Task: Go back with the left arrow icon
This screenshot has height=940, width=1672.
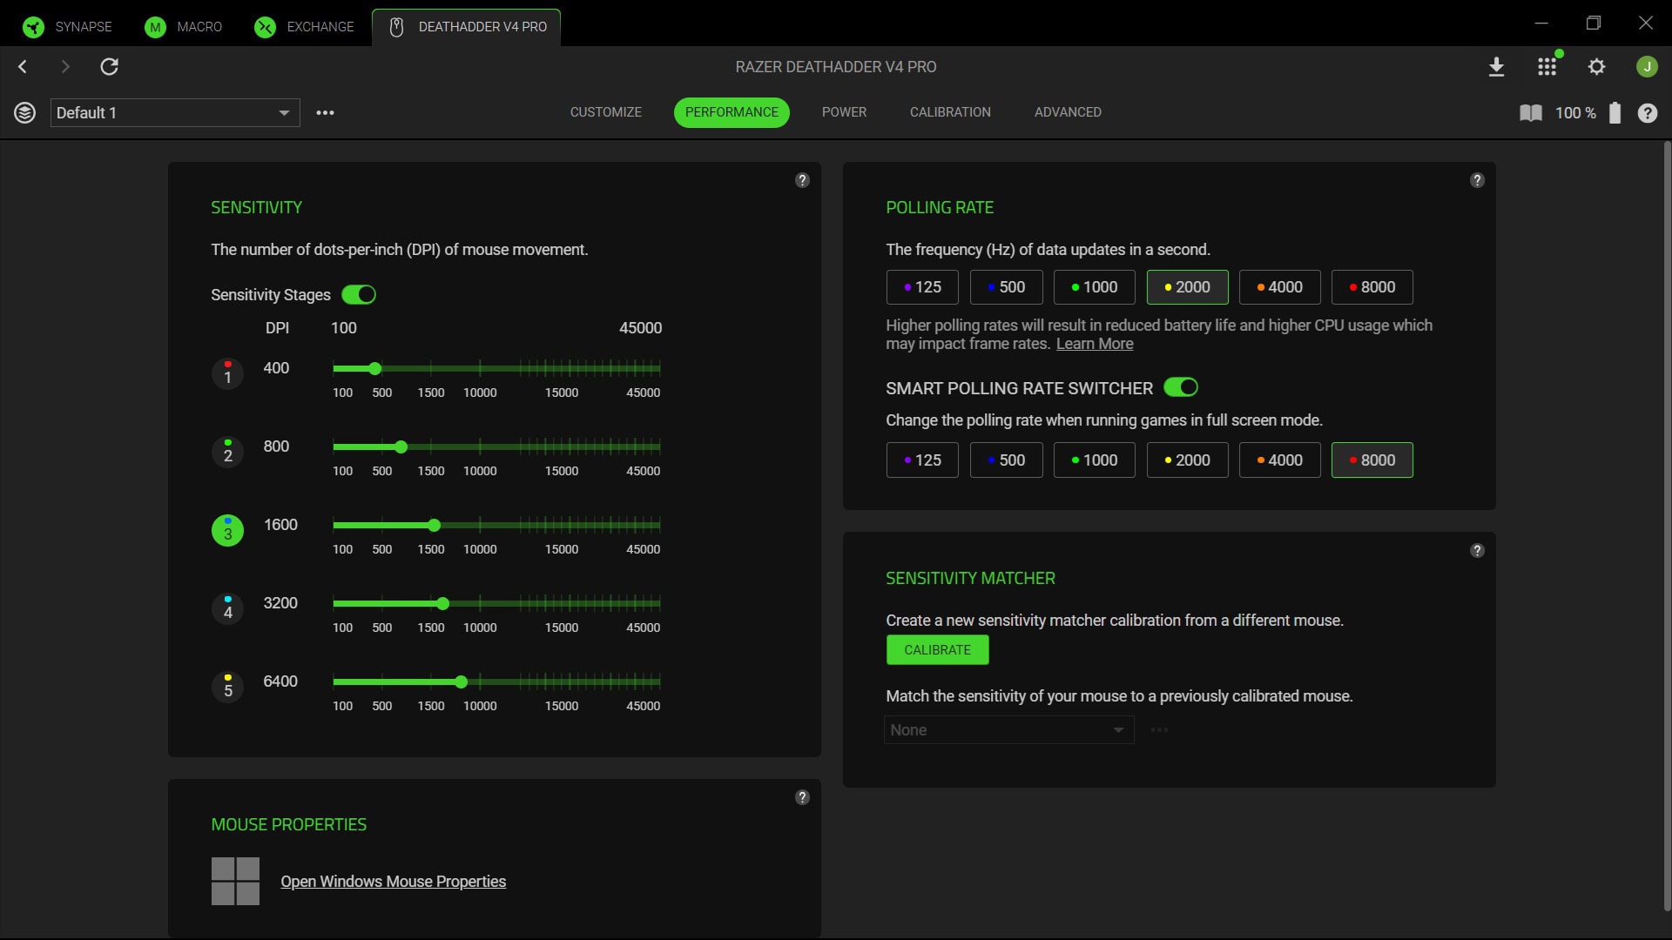Action: (23, 67)
